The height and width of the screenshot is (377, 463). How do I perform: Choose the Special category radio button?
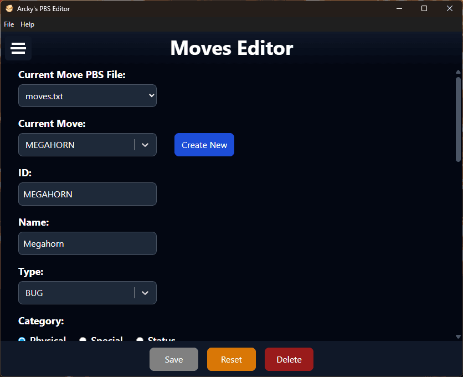click(83, 339)
